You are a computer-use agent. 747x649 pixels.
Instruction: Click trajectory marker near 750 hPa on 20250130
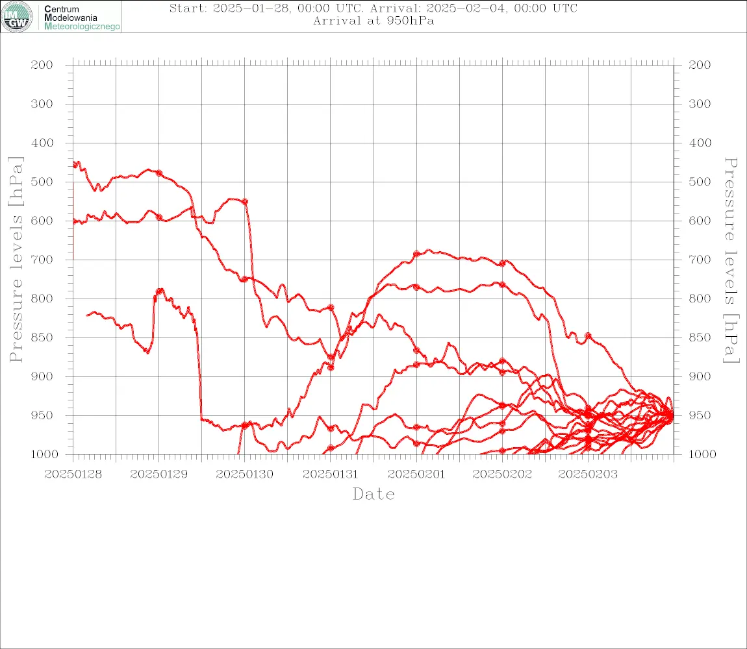coord(244,279)
